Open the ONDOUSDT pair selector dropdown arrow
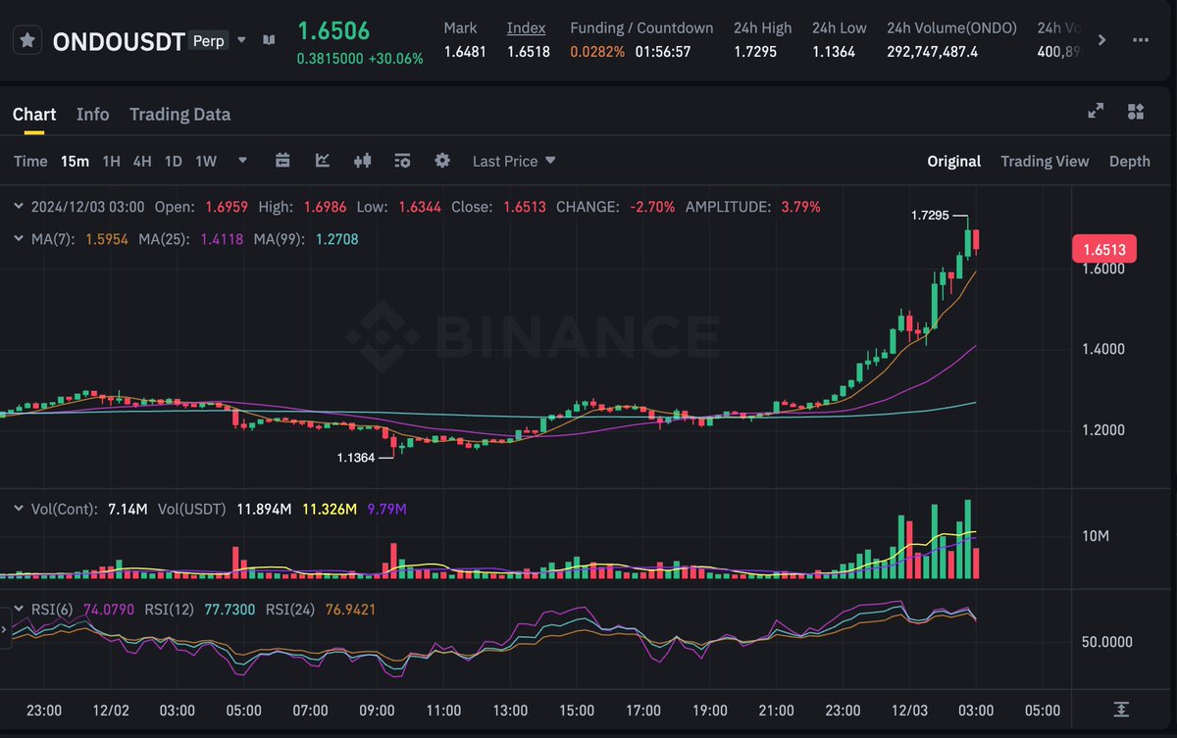 point(241,41)
